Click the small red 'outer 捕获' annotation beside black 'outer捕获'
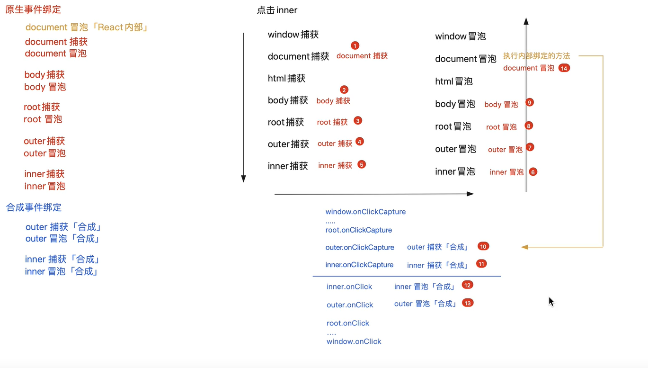648x368 pixels. [x=335, y=144]
